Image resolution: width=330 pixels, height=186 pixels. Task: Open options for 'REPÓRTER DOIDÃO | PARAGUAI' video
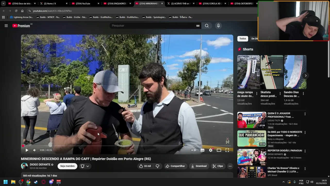305,151
